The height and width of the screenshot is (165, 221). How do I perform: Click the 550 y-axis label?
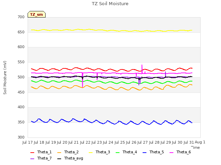tap(21, 62)
